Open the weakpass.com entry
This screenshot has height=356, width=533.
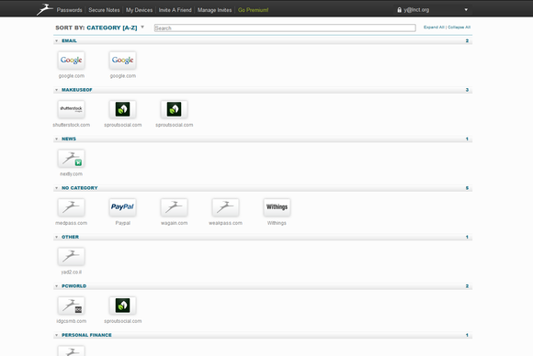[225, 207]
